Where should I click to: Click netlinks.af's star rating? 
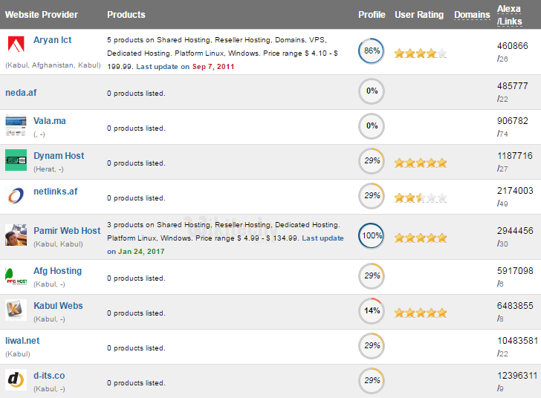[x=421, y=198]
